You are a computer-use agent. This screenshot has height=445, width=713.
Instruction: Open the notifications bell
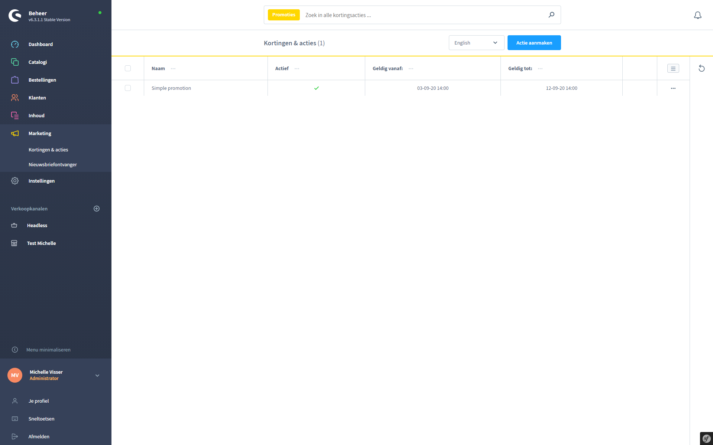pyautogui.click(x=697, y=15)
